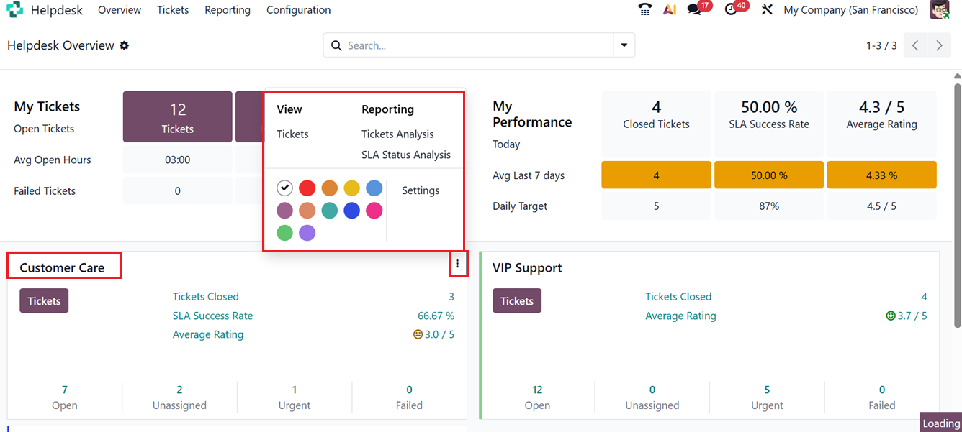
Task: Open the gear icon beside Helpdesk Overview
Action: tap(125, 45)
